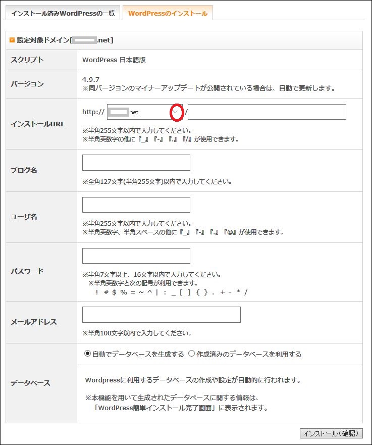Click the データベース row label
The height and width of the screenshot is (445, 372).
click(30, 383)
